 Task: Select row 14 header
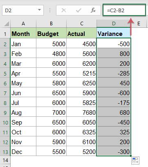[x=5, y=160]
